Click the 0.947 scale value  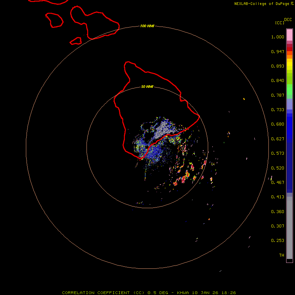[x=278, y=51]
